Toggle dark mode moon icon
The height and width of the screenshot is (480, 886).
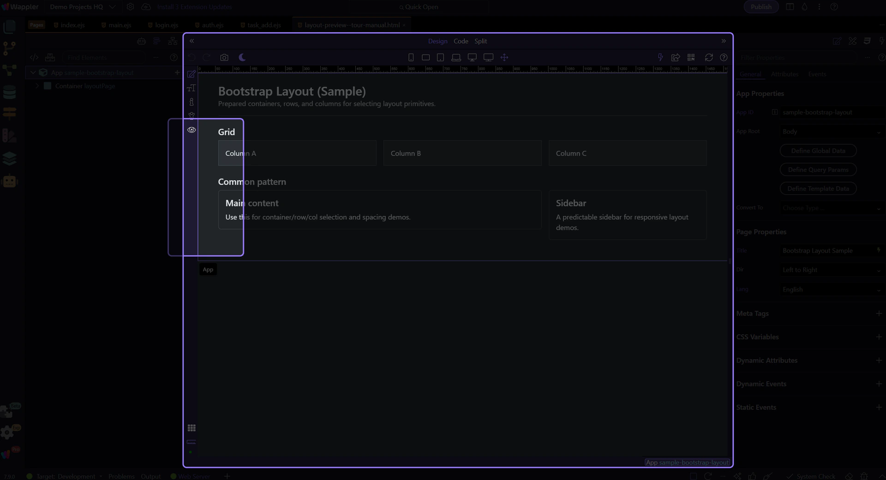coord(242,57)
